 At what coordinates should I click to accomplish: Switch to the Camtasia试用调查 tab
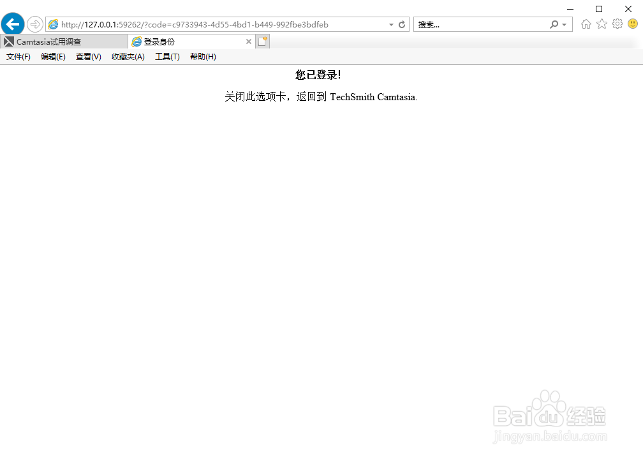pyautogui.click(x=64, y=41)
